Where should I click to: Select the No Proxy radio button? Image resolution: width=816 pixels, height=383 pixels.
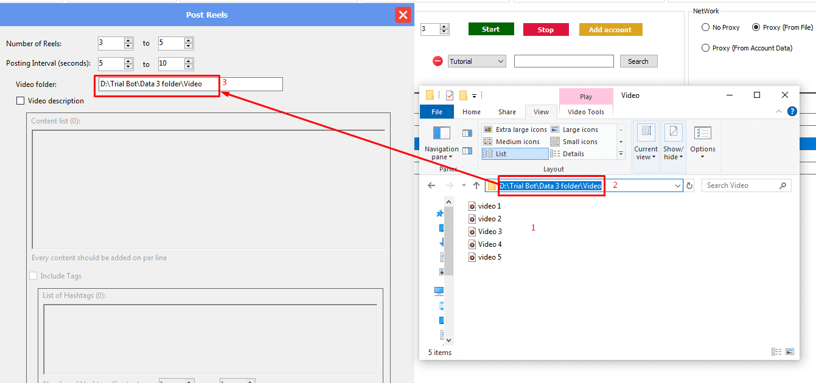[x=706, y=27]
